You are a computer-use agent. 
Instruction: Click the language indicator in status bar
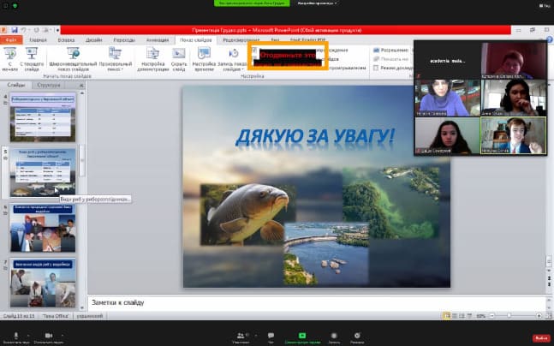90,316
